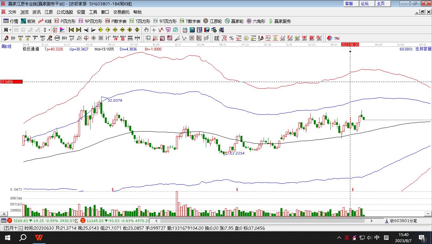The image size is (432, 244).
Task: Toggle the magenta flag indicator button
Action: tap(62, 30)
